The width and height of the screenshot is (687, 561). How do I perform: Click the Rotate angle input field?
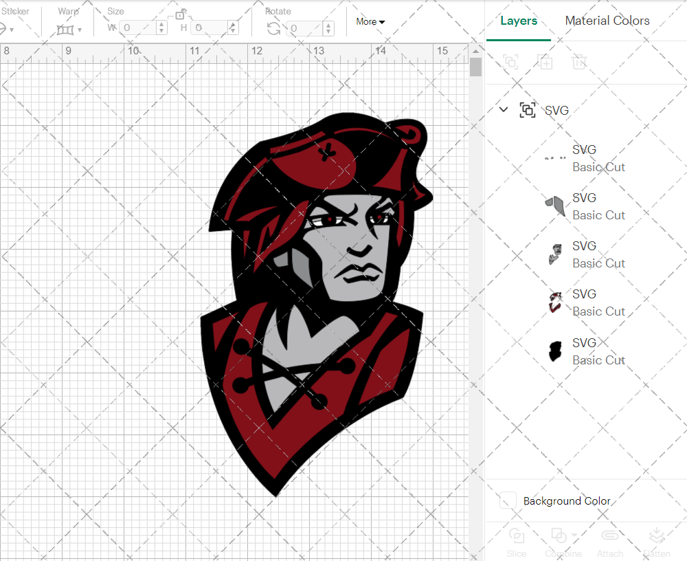[x=304, y=28]
